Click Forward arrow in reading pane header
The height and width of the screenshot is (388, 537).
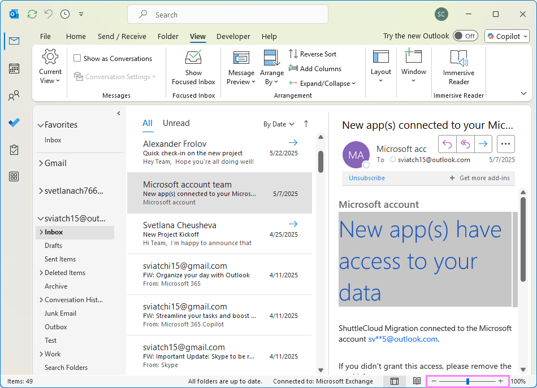click(x=483, y=144)
